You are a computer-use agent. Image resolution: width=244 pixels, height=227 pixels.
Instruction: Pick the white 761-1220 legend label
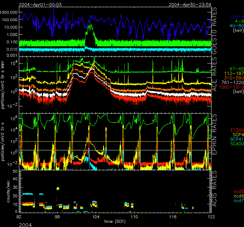point(233,83)
